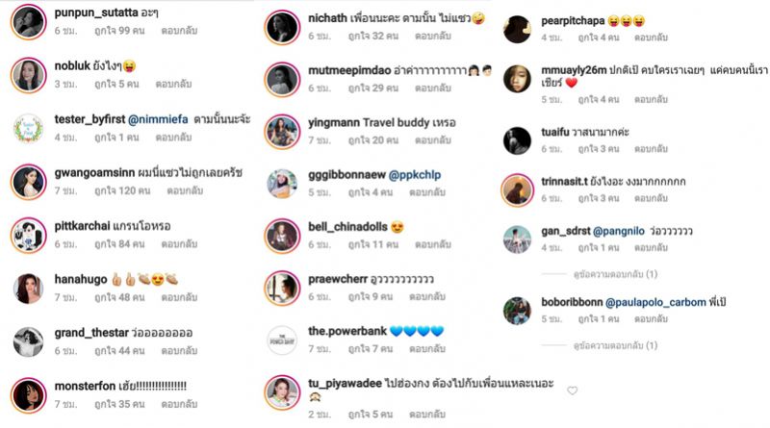Like tu_piyawadee's comment with heart icon

(x=572, y=390)
